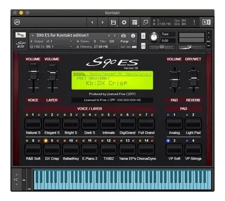Select the Full Grand voice button
This screenshot has width=225, height=201.
(146, 124)
